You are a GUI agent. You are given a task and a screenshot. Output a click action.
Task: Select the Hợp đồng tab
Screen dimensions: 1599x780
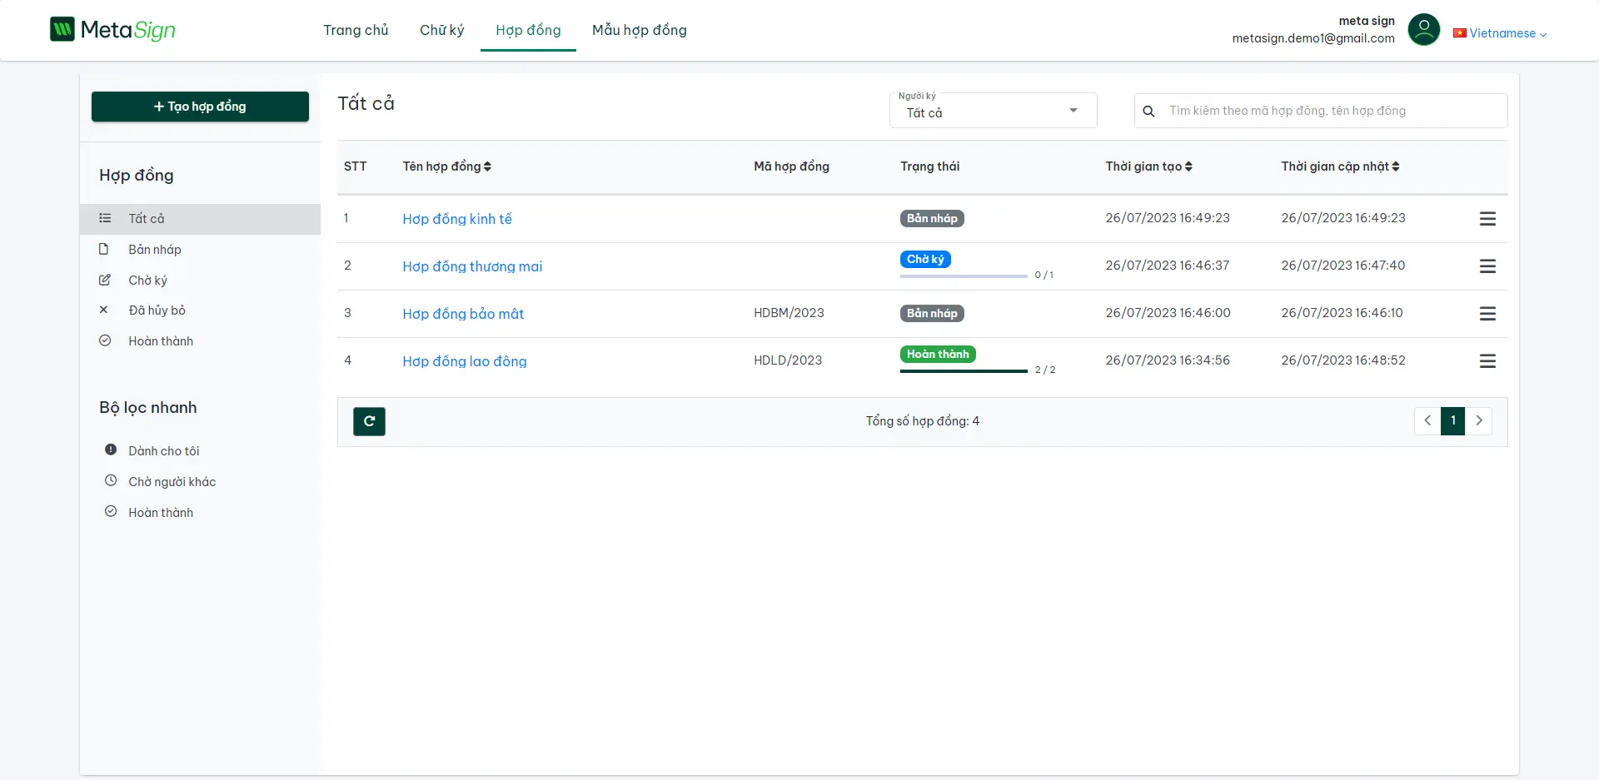pos(528,30)
